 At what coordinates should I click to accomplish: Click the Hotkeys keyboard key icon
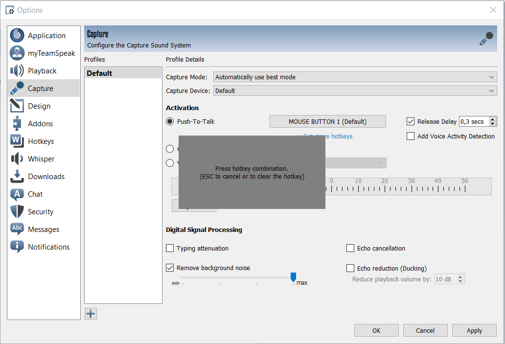[x=17, y=141]
